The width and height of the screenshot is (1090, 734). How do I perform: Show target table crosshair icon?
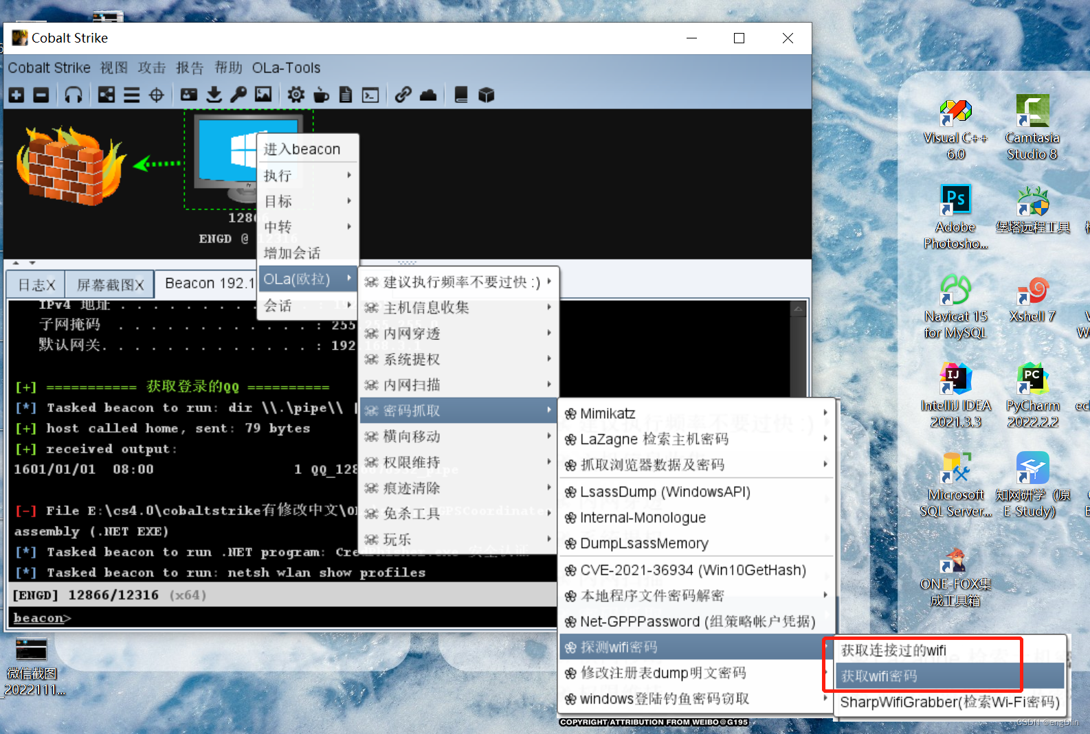pos(157,95)
